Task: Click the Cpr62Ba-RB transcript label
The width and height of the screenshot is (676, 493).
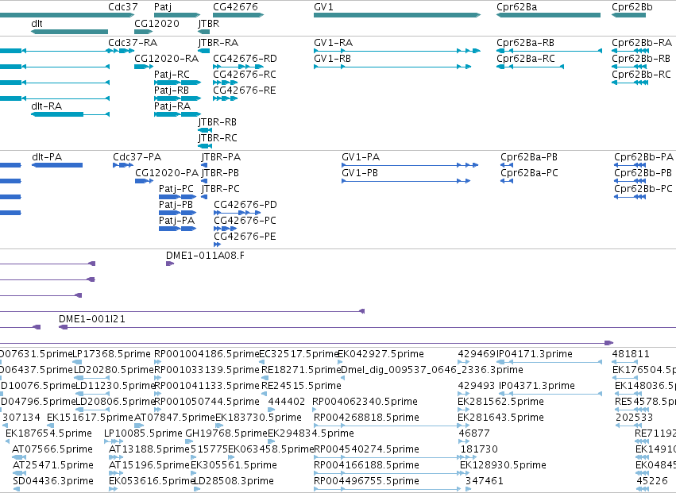Action: click(x=525, y=43)
